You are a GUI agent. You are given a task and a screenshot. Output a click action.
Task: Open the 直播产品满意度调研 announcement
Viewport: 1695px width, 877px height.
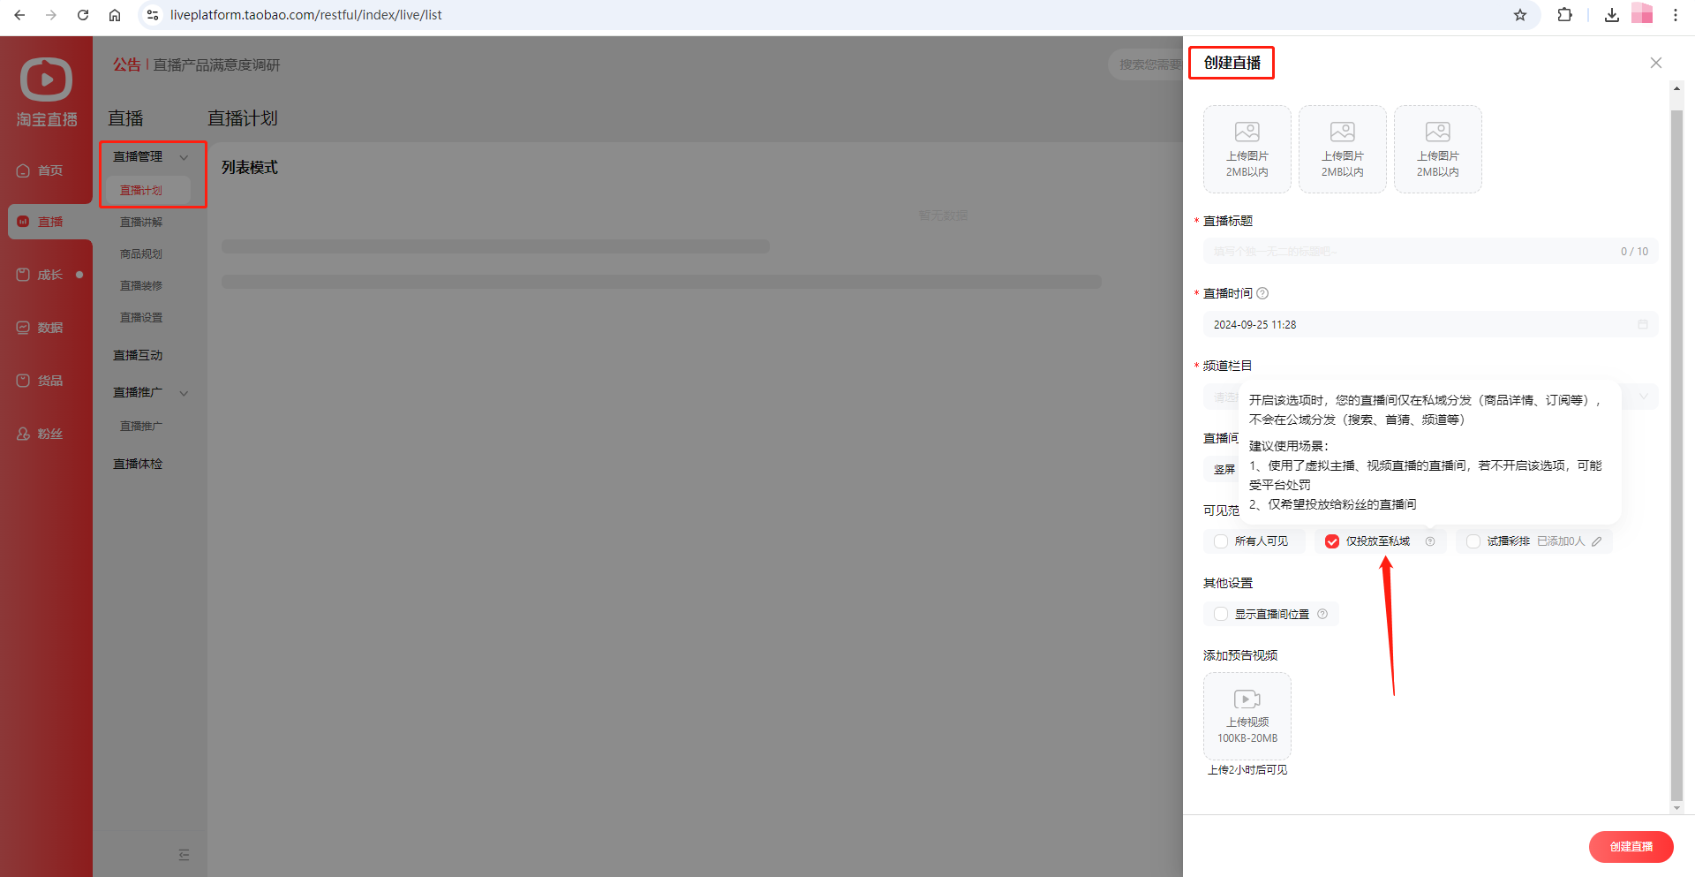216,64
